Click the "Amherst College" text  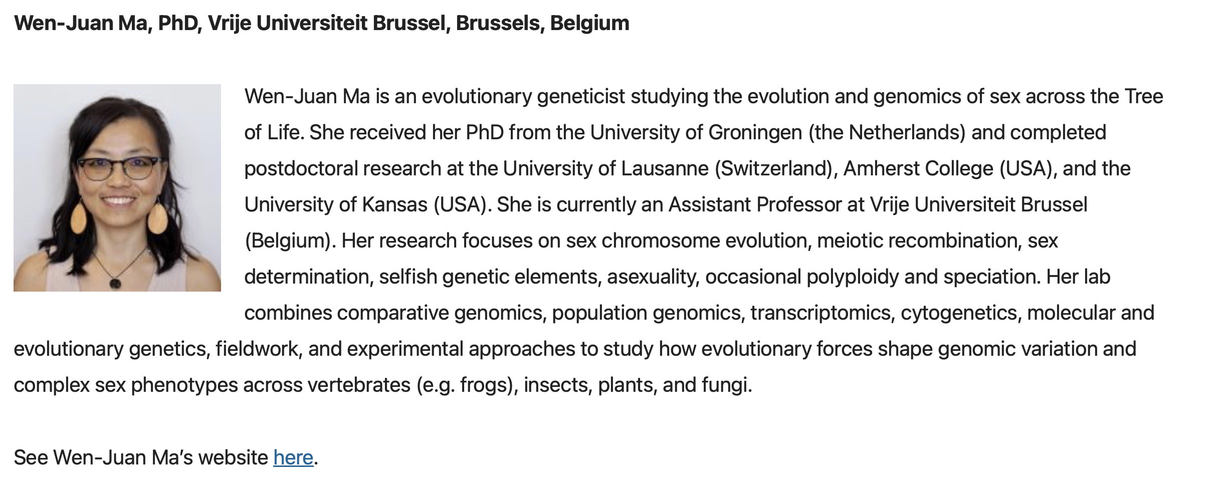coord(918,168)
